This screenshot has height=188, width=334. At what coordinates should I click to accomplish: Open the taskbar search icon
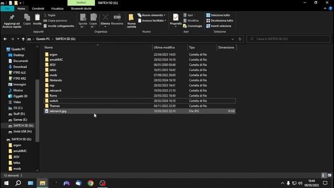[18, 183]
